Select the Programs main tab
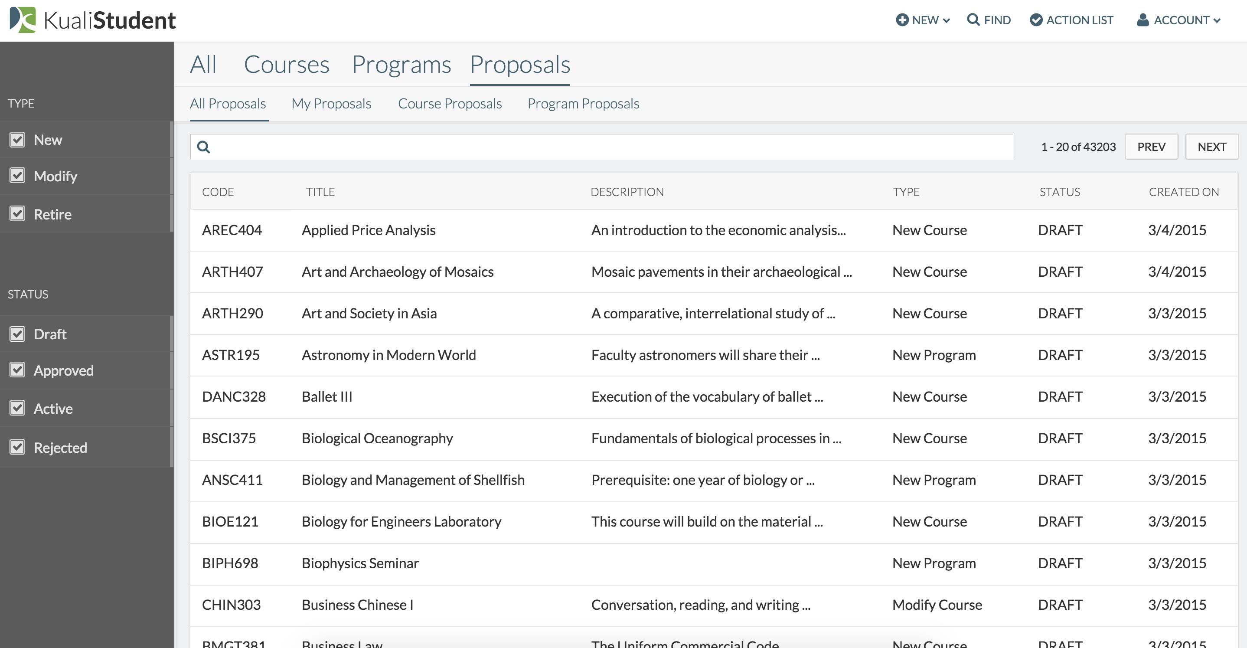The width and height of the screenshot is (1247, 648). click(x=402, y=63)
